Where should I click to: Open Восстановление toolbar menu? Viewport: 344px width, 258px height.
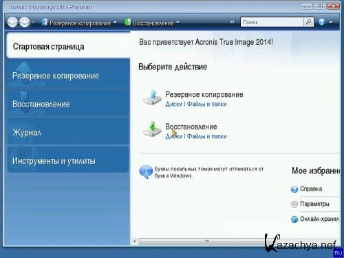pos(153,23)
